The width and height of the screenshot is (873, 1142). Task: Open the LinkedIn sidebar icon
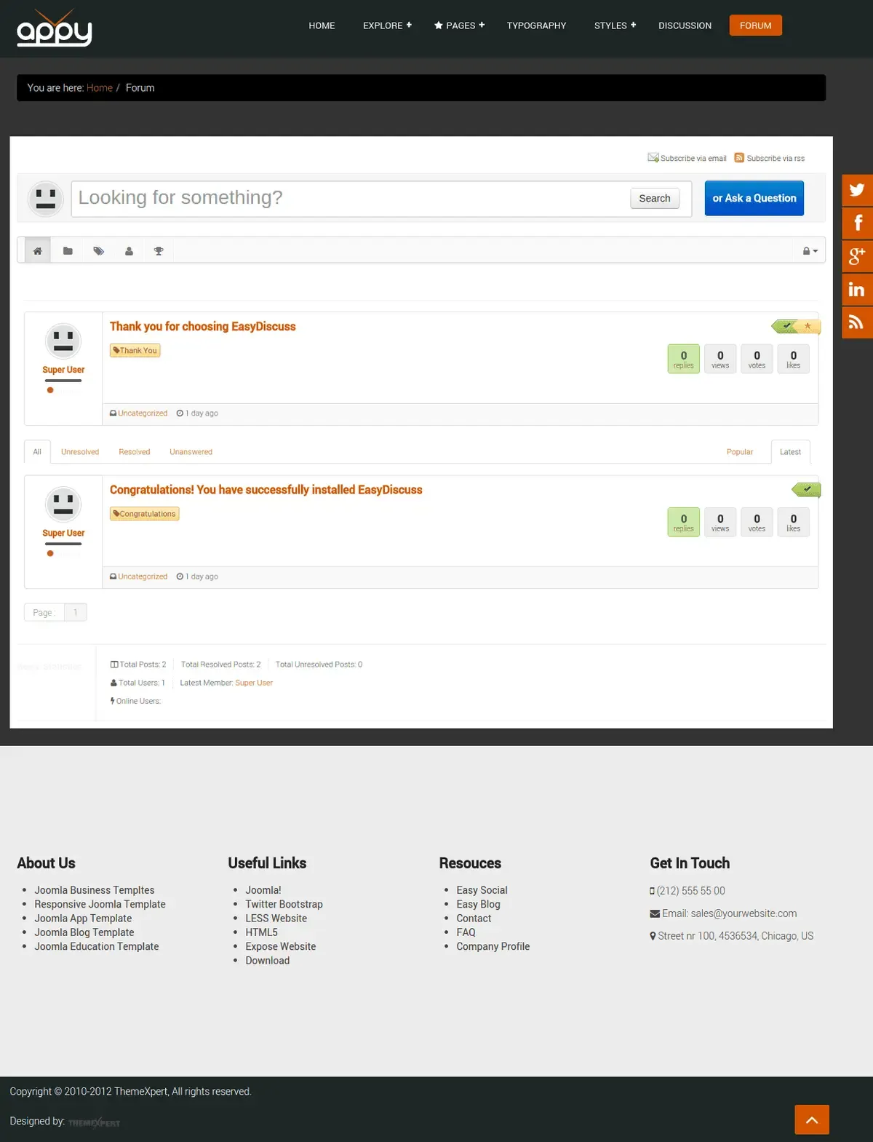857,289
